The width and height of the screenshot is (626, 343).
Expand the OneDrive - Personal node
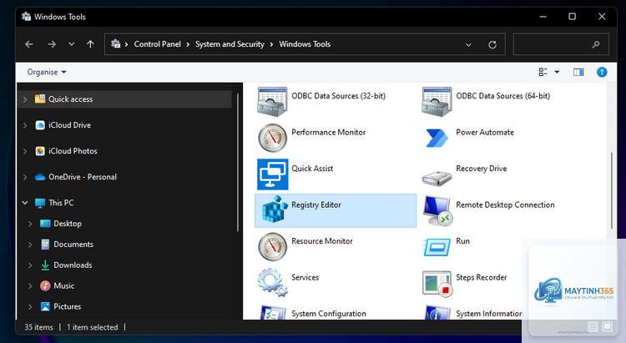(25, 177)
